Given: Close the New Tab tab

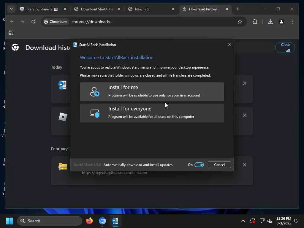Looking at the screenshot, I should click(173, 9).
